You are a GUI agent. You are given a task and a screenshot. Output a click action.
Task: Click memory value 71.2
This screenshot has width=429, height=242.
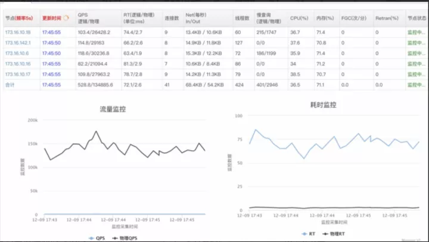click(321, 64)
